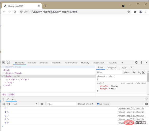This screenshot has width=149, height=131.
Task: Toggle the :hov element state button
Action: tap(126, 72)
